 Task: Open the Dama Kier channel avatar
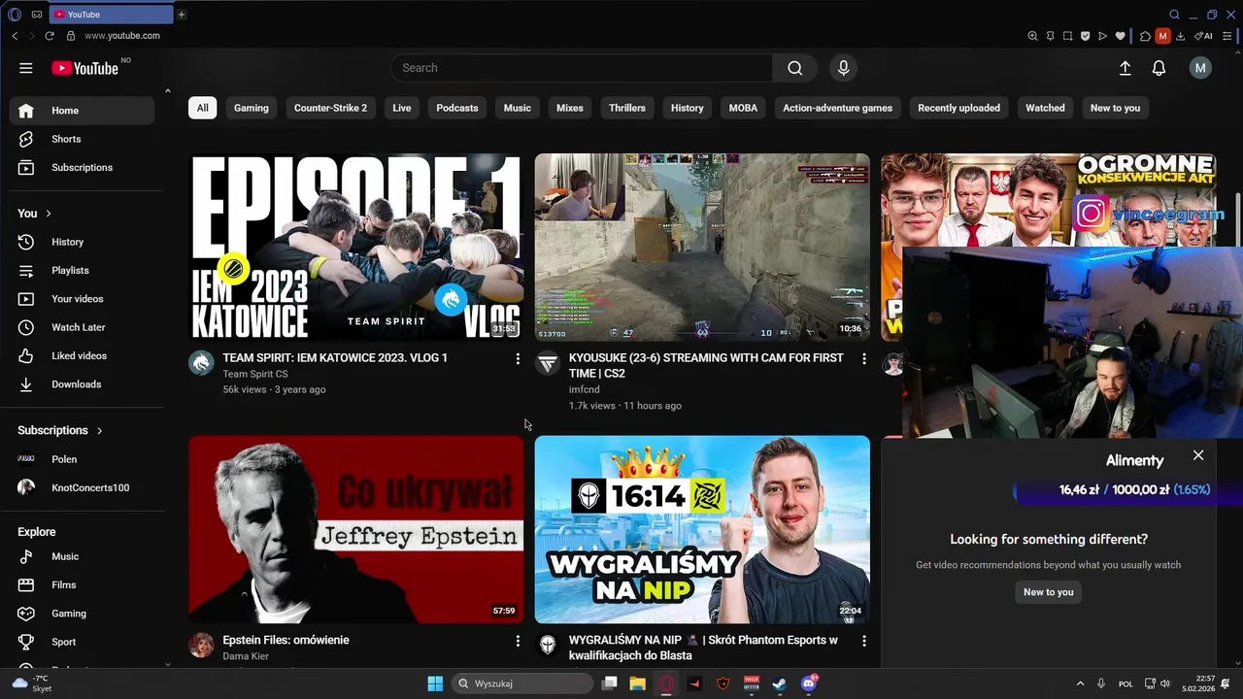201,646
